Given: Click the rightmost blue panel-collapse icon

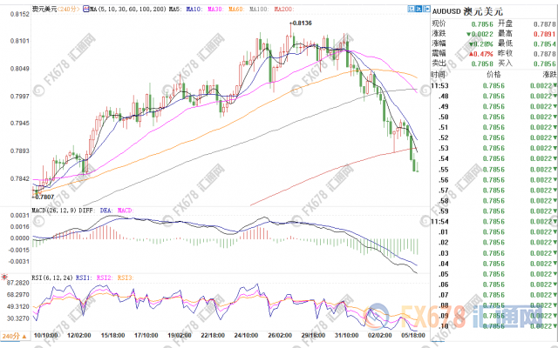Looking at the screenshot, I should pyautogui.click(x=426, y=9).
